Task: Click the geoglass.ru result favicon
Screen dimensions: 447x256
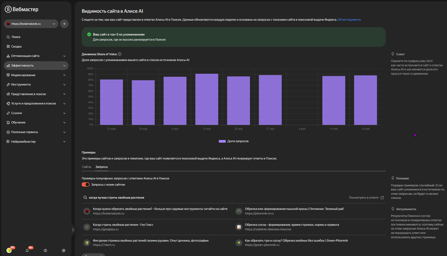Action: (x=87, y=227)
